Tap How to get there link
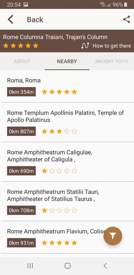Image resolution: width=134 pixels, height=275 pixels. tap(112, 46)
